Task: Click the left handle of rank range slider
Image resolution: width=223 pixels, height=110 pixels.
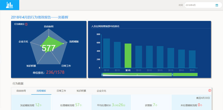Action: click(x=102, y=74)
